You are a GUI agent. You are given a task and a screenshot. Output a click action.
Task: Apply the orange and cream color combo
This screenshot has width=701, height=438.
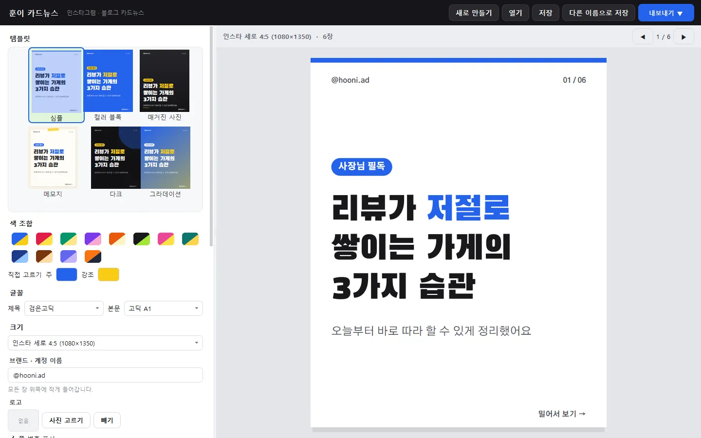click(x=117, y=239)
